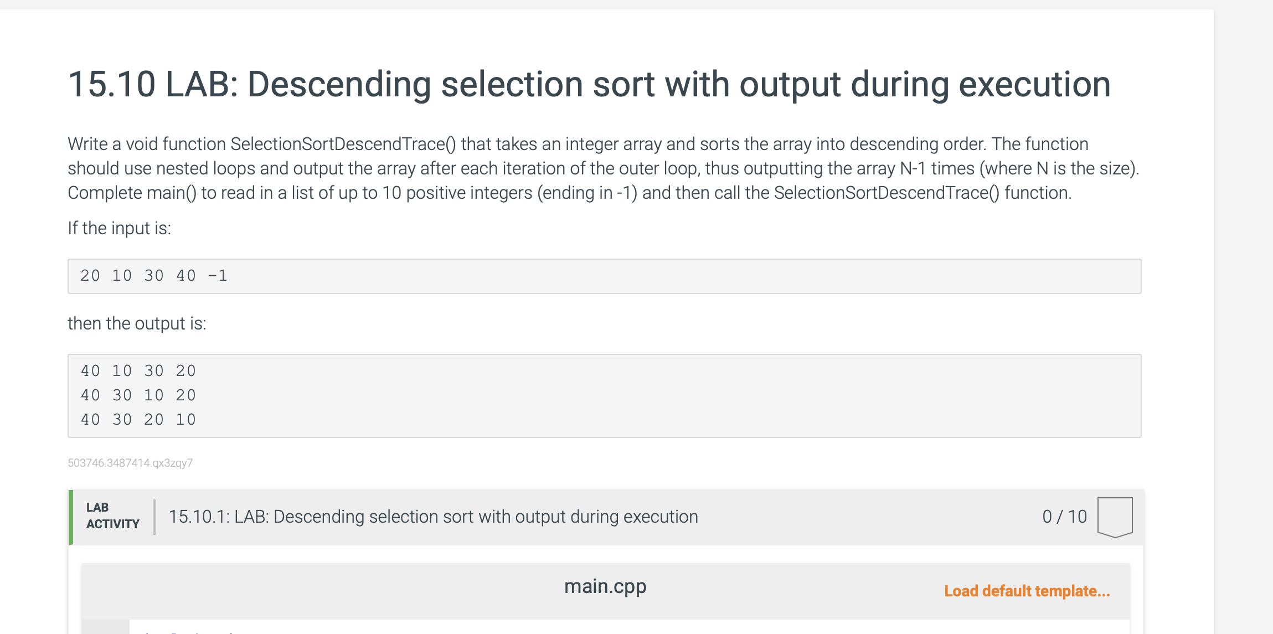Click the 0 / 10 score text
The height and width of the screenshot is (634, 1273).
1064,517
